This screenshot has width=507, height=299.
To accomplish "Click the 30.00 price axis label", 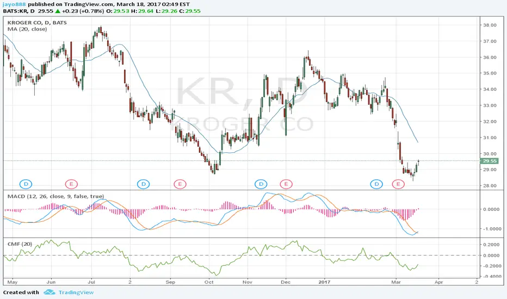I will click(490, 153).
